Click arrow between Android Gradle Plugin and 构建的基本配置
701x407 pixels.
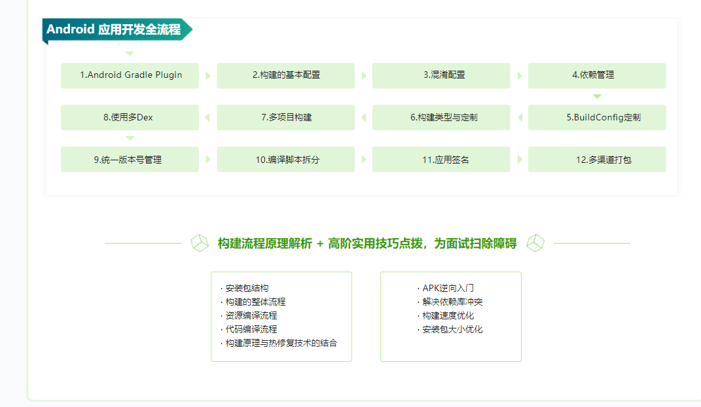[208, 76]
